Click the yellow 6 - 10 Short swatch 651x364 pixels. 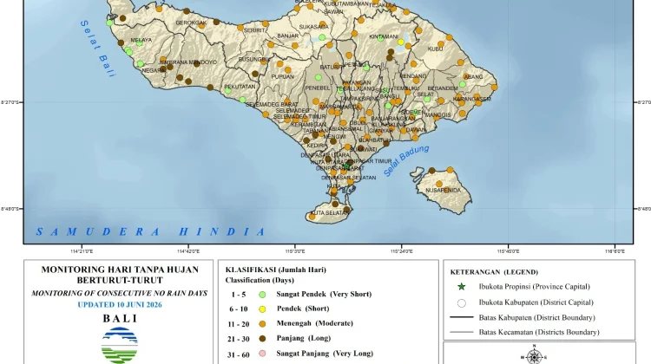tap(262, 309)
